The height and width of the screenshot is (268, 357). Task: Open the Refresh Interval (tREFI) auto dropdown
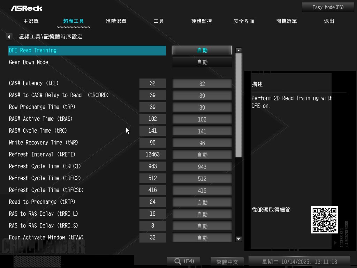click(202, 155)
